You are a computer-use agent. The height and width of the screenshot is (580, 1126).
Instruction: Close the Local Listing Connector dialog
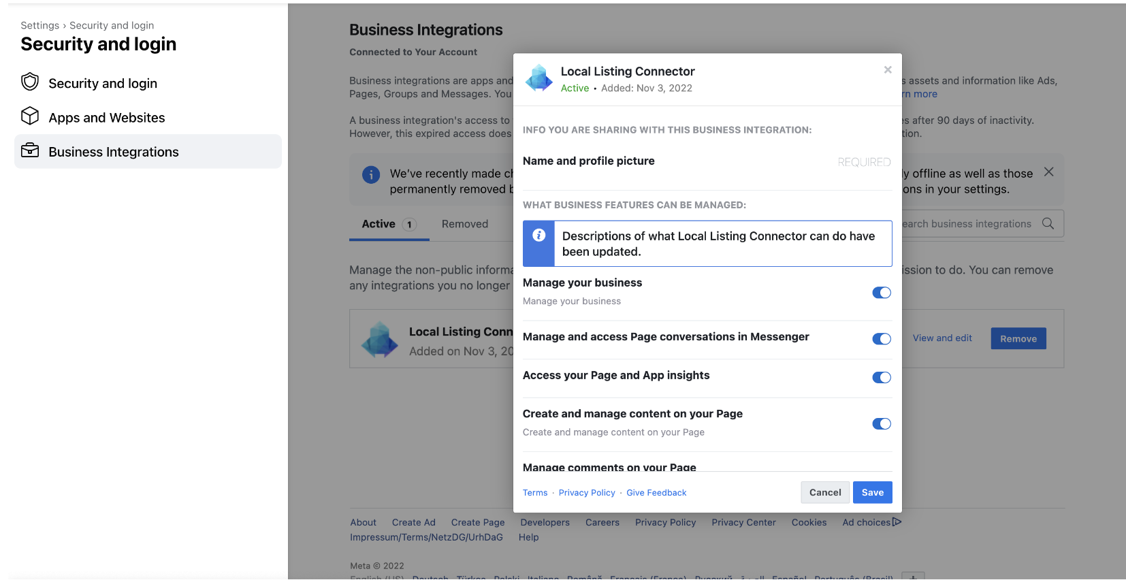[x=888, y=69]
